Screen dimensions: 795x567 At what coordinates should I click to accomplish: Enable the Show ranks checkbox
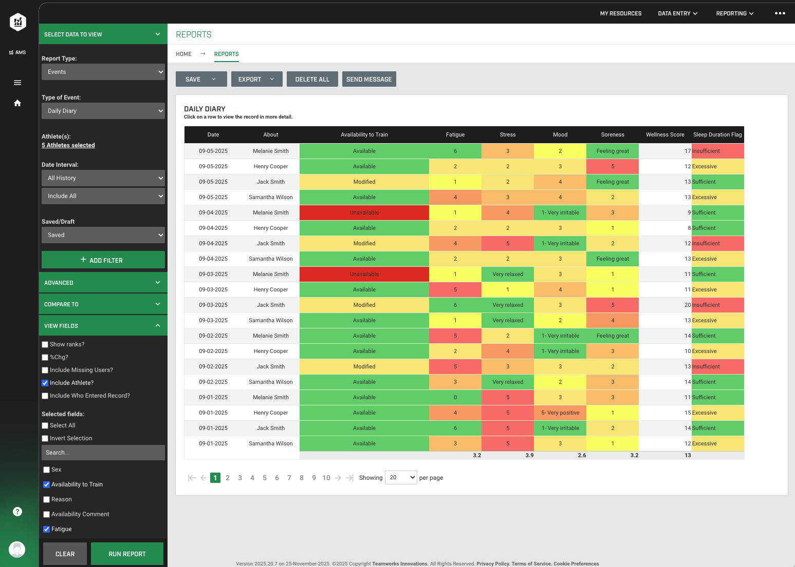pos(45,344)
